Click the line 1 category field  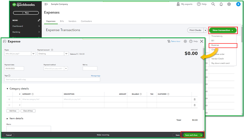[x=42, y=99]
